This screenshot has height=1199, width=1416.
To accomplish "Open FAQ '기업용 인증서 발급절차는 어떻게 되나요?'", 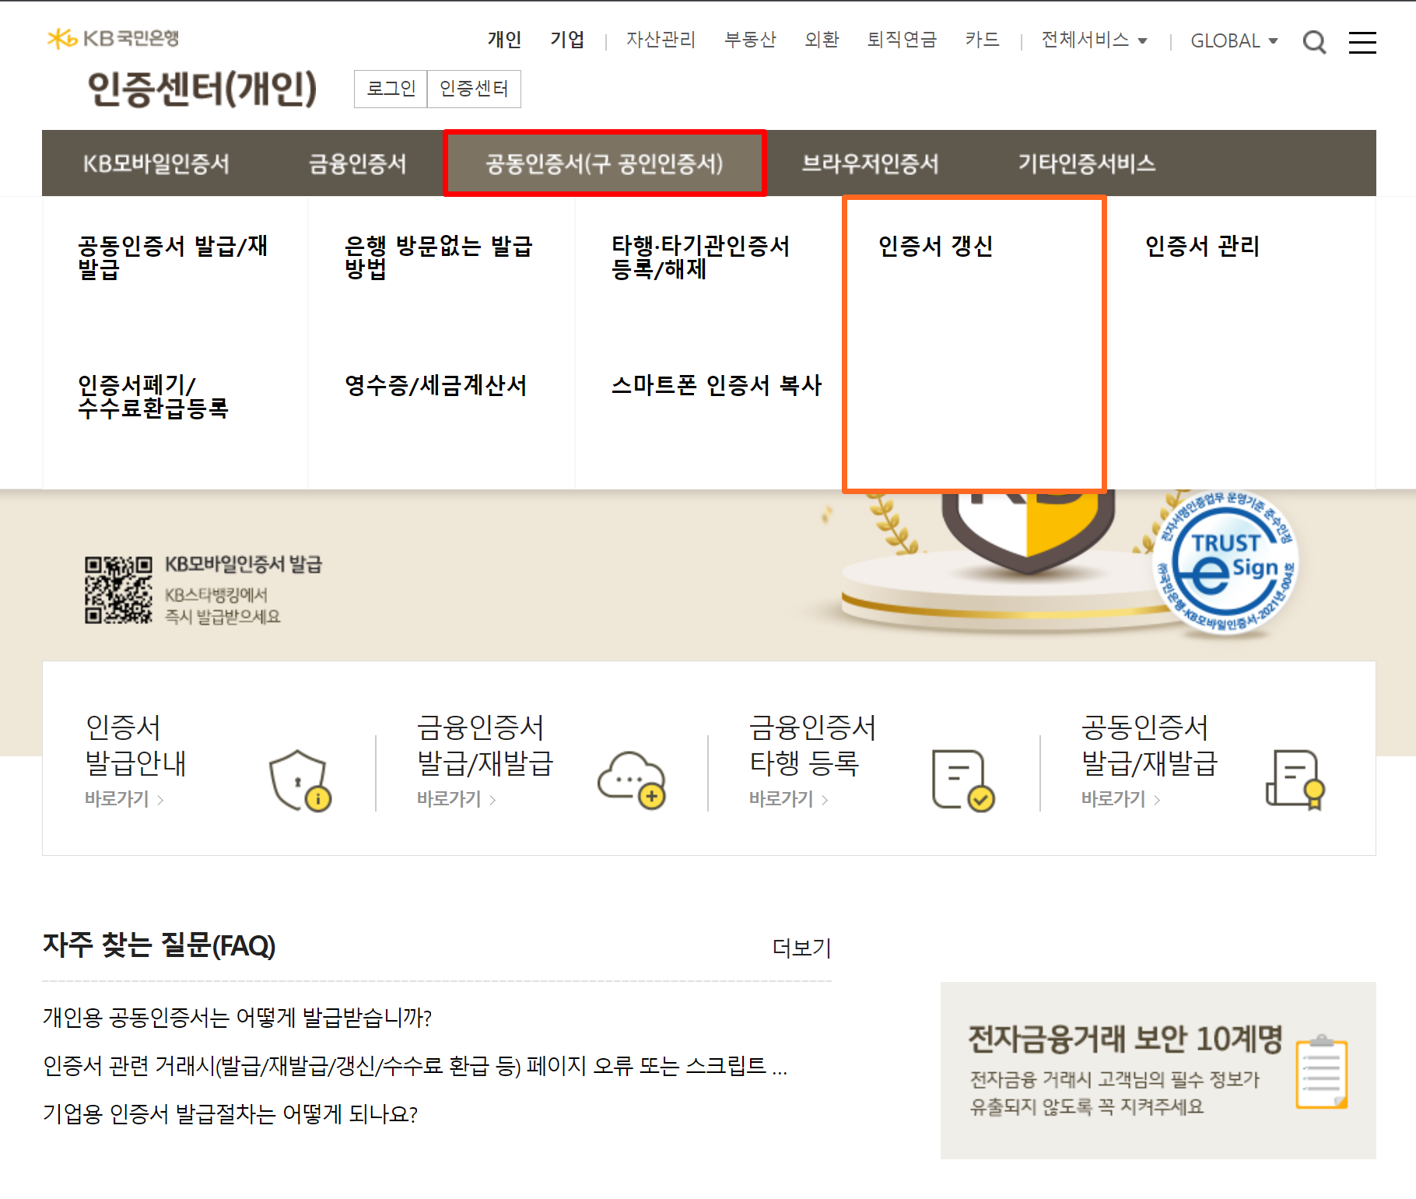I will pyautogui.click(x=230, y=1114).
